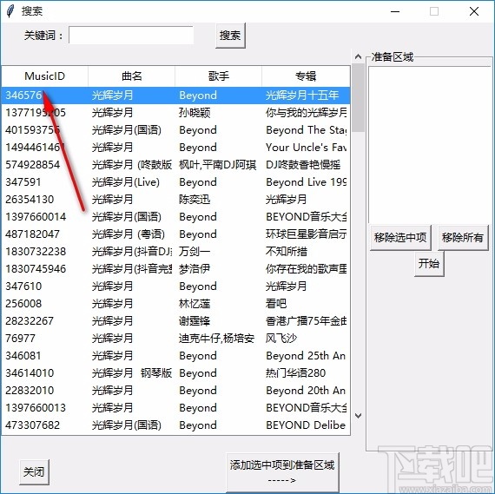Viewport: 495px width, 494px height.
Task: Select row with MusicID 1494461461
Action: pos(175,148)
